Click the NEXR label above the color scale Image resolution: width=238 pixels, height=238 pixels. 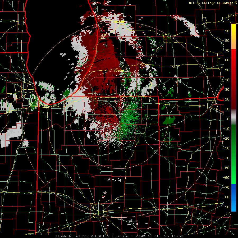click(232, 16)
